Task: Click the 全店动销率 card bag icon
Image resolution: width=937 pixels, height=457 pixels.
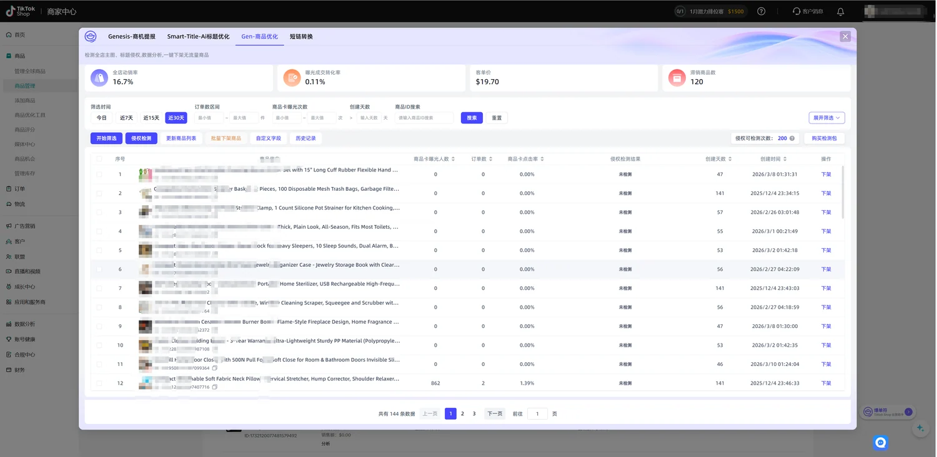Action: pyautogui.click(x=99, y=78)
